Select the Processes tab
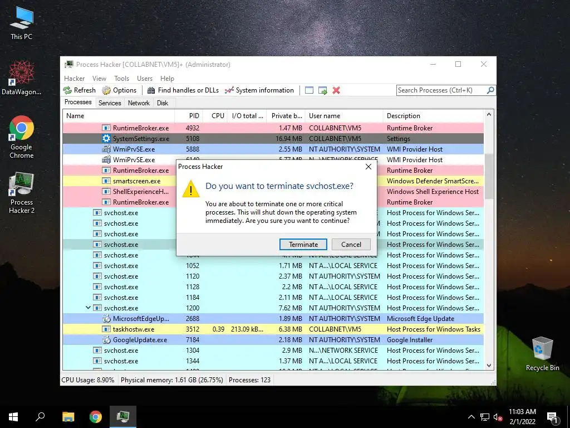This screenshot has width=570, height=428. click(78, 102)
